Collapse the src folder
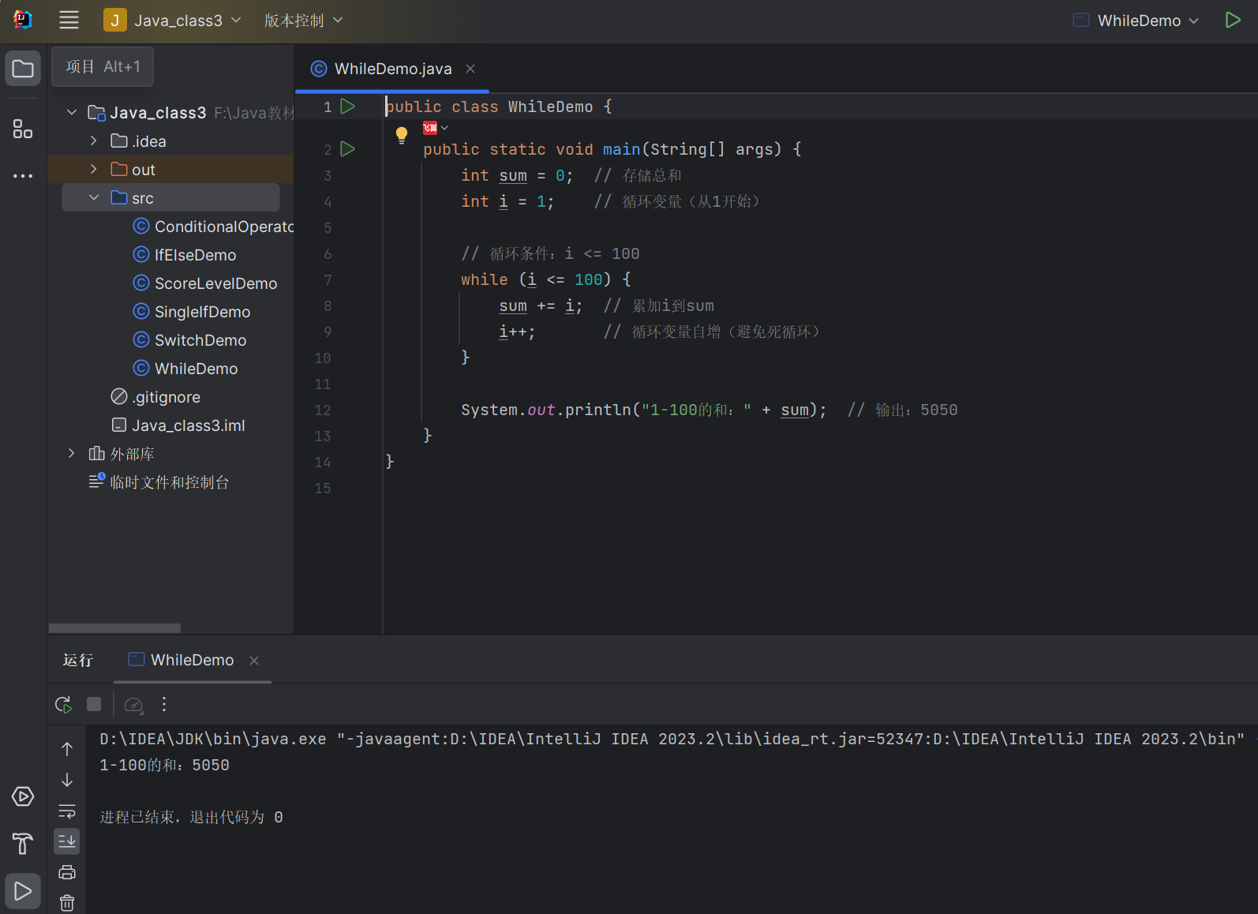The width and height of the screenshot is (1258, 914). 94,198
